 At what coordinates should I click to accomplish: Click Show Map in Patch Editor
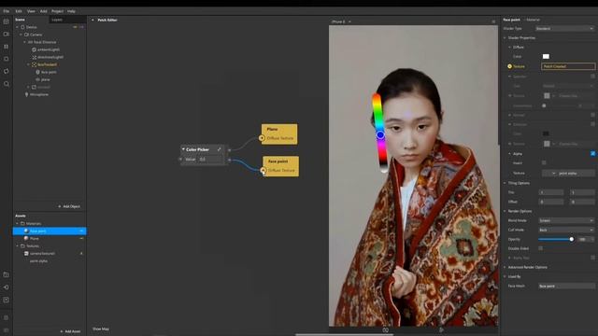coord(101,329)
